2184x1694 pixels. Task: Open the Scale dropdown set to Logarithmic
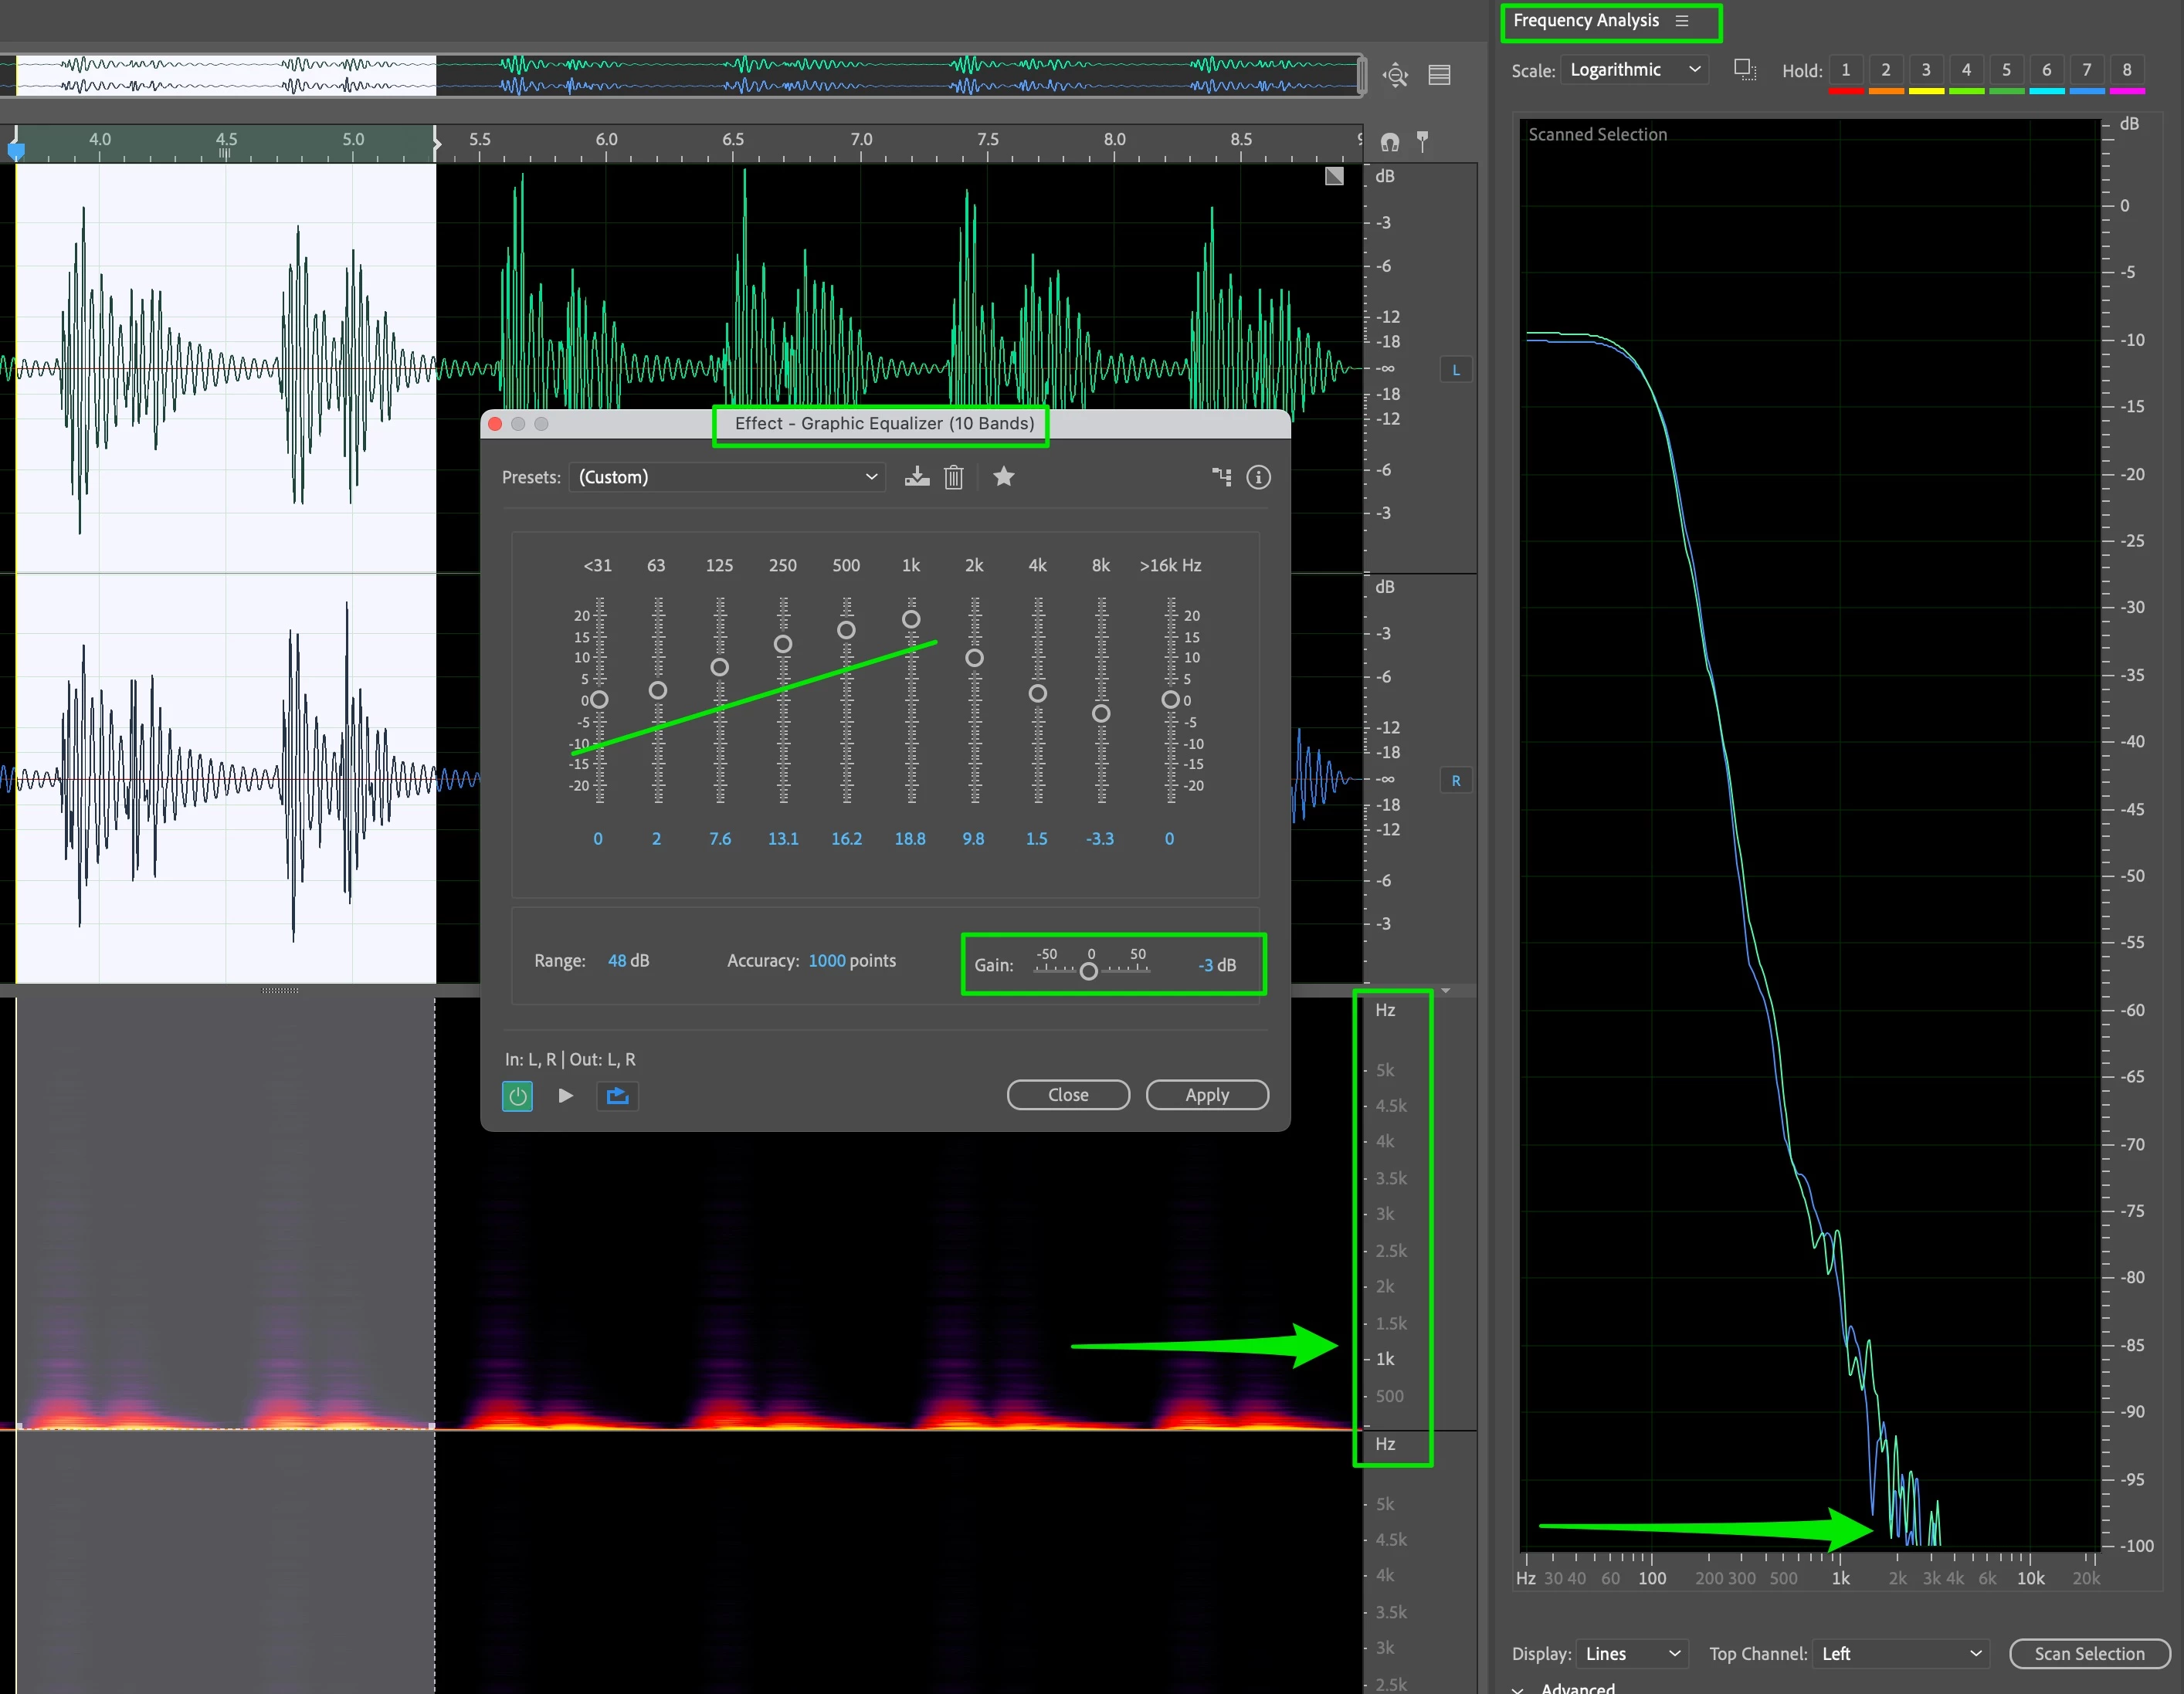pyautogui.click(x=1633, y=70)
